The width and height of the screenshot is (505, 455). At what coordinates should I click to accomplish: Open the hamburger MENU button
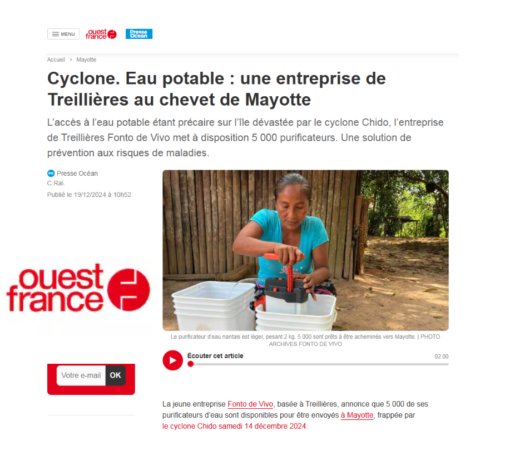tap(63, 34)
